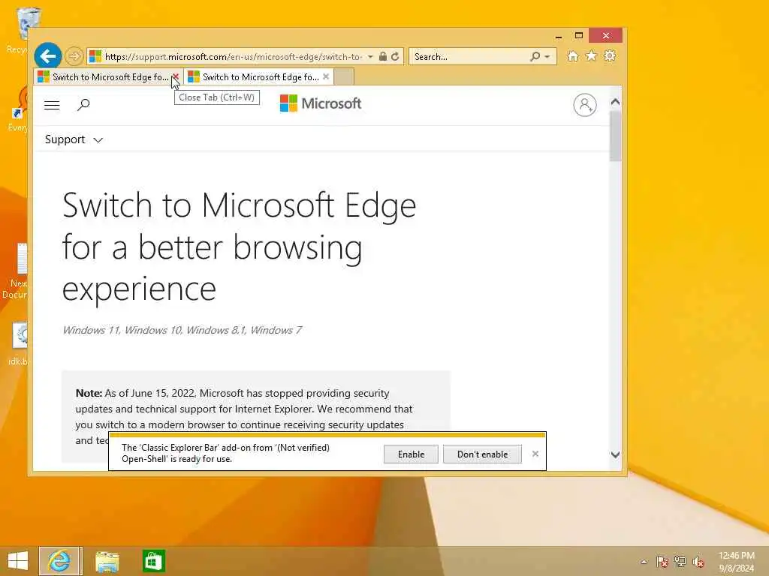Open the search provider dropdown arrow

tap(547, 57)
